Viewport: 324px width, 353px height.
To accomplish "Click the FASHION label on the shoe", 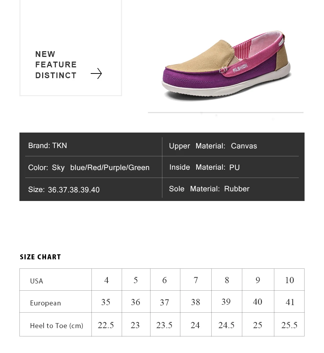I will click(240, 68).
